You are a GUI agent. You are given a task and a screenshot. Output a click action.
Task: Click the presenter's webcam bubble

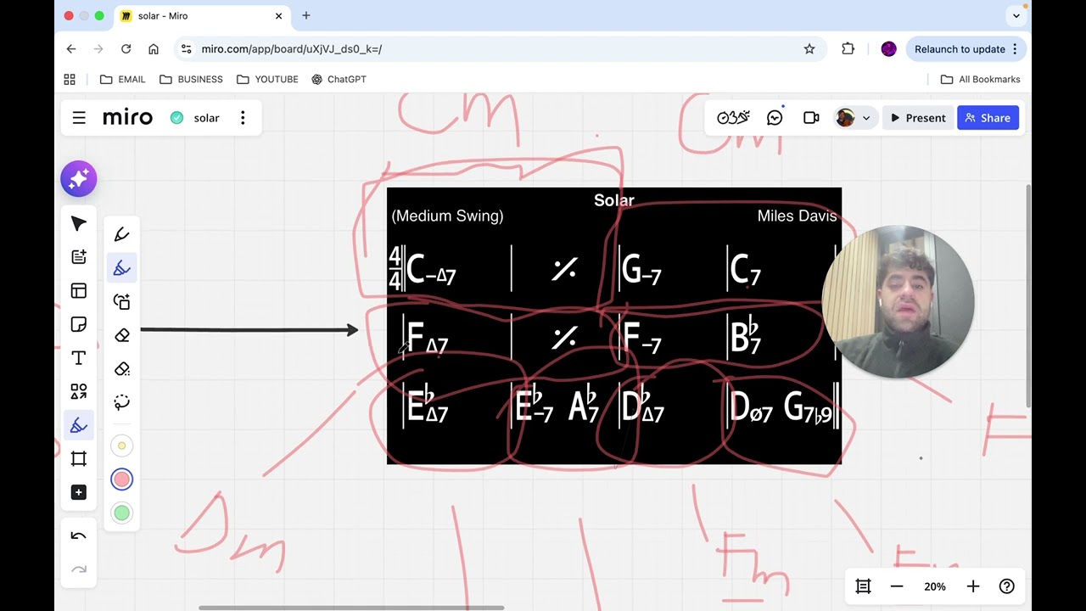898,301
